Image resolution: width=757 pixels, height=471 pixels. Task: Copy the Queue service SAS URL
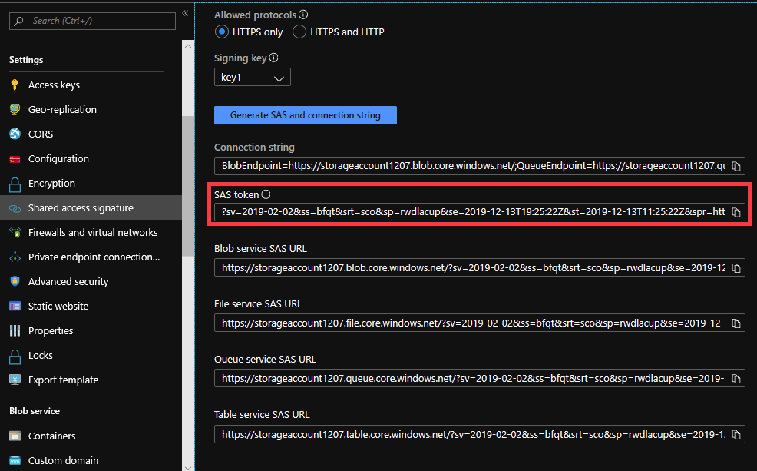click(x=736, y=378)
